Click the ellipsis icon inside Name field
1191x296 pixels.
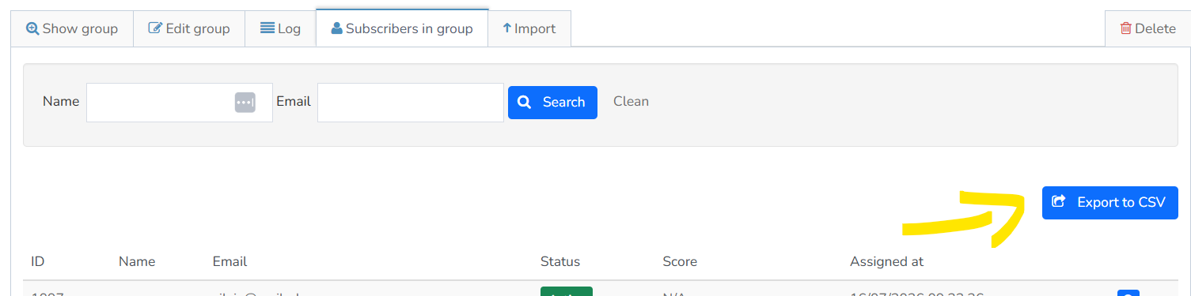245,103
